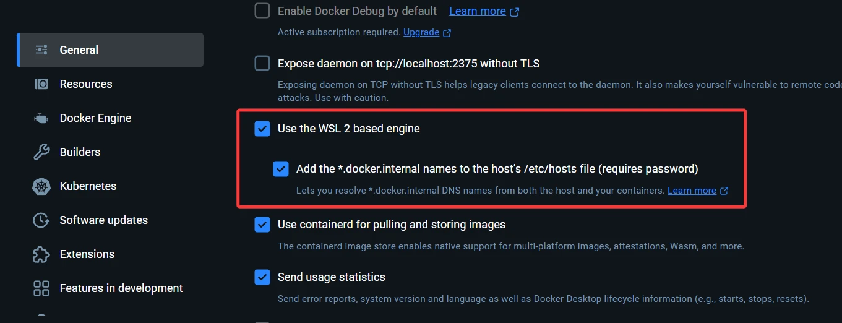Check Expose daemon on tcp://localhost:2375 option
The height and width of the screenshot is (323, 842).
(262, 63)
